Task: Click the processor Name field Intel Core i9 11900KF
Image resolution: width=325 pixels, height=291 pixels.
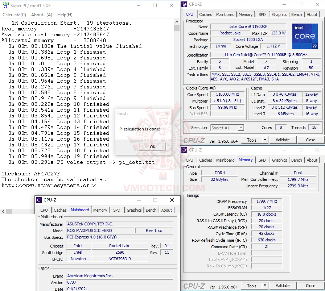Action: pos(248,26)
